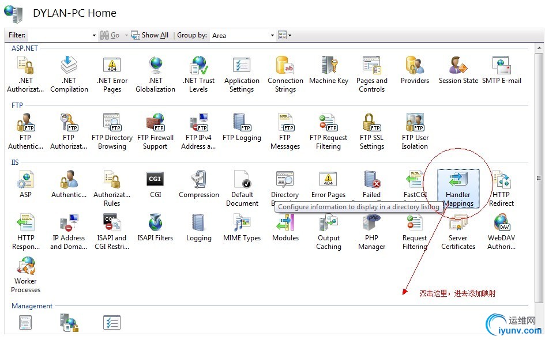
Task: Open Pages and Controls feature
Action: click(x=371, y=75)
